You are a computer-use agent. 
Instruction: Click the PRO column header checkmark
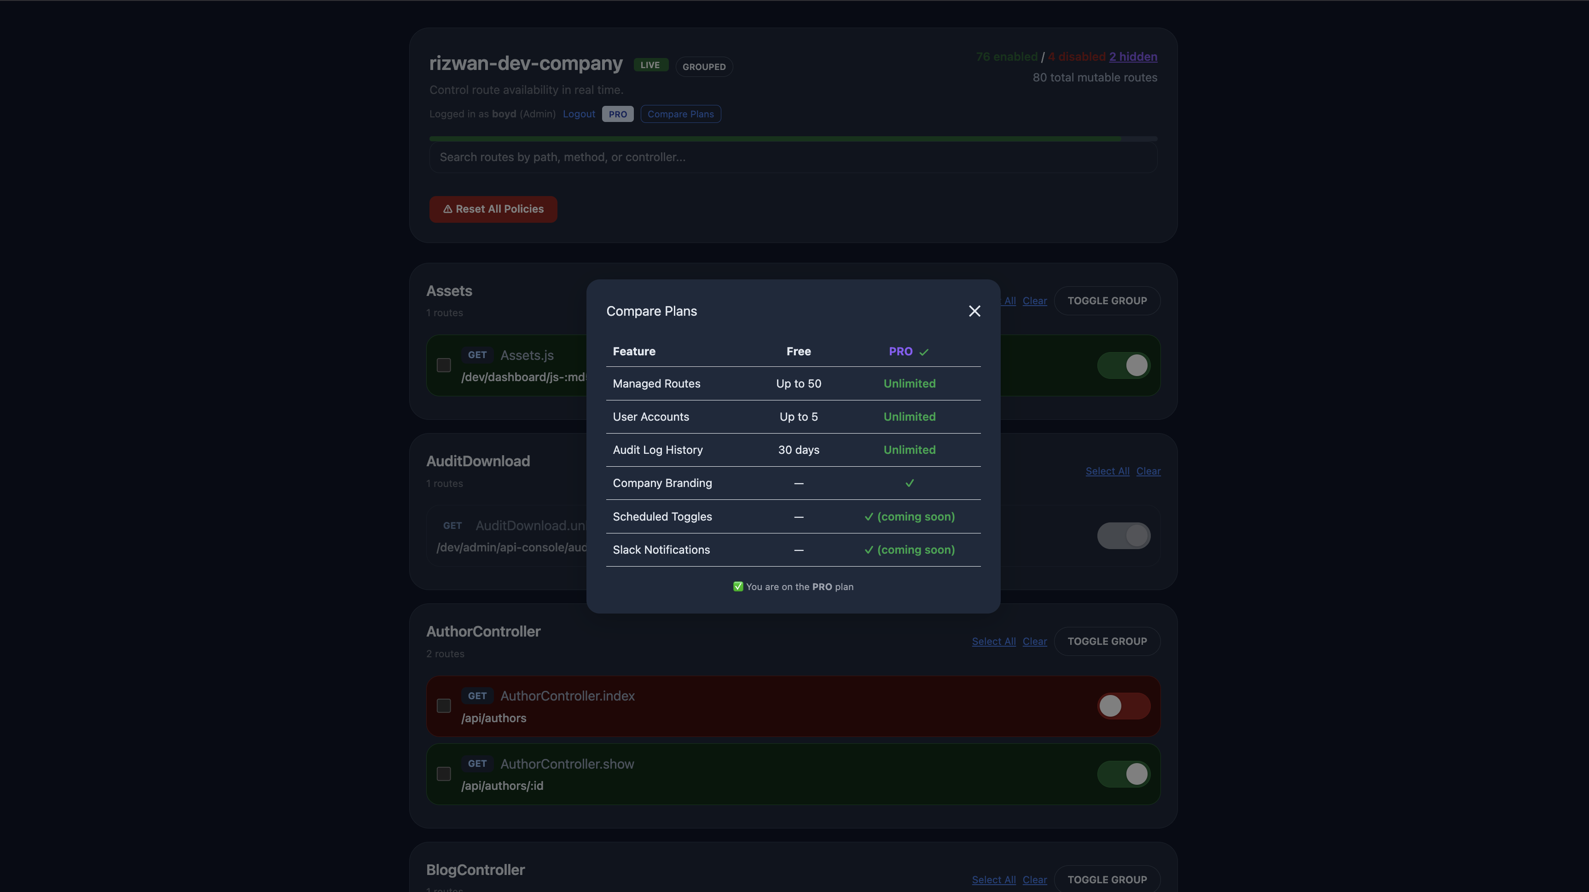point(923,352)
